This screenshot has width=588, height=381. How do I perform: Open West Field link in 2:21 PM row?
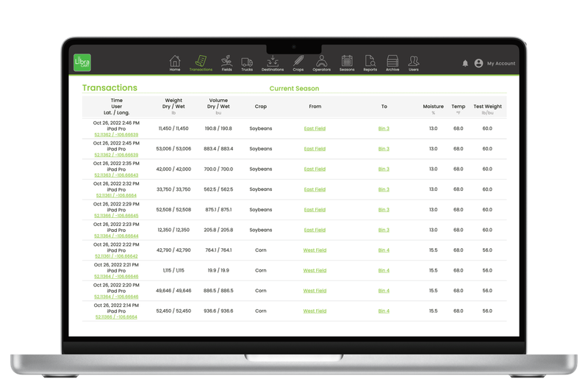coord(315,270)
